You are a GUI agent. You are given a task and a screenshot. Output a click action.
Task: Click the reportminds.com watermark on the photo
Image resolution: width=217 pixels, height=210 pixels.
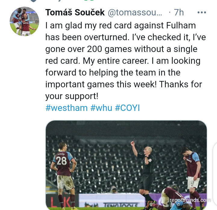coord(190,200)
